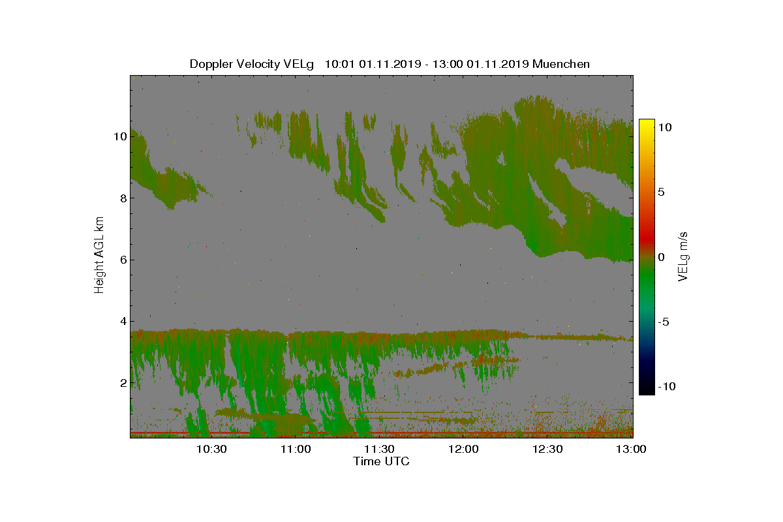Click the colorbar value 0 label

(661, 257)
